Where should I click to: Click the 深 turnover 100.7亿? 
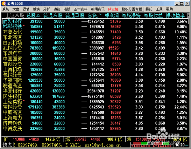[115, 139]
